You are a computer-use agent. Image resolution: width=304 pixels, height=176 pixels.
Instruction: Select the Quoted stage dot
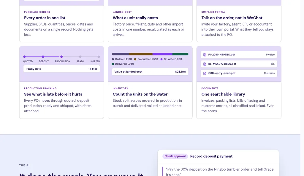(x=24, y=57)
